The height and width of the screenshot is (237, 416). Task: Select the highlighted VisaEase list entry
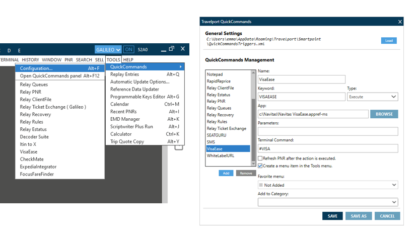228,149
